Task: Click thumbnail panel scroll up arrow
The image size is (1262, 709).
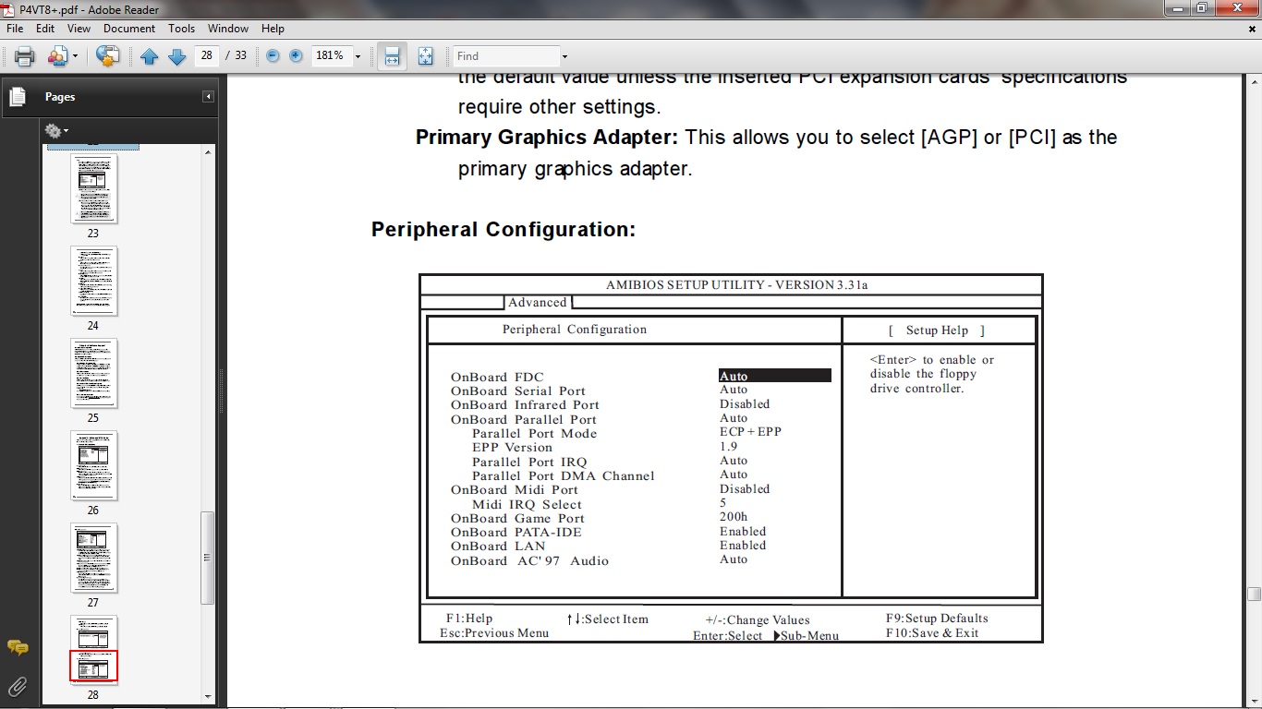Action: tap(208, 151)
